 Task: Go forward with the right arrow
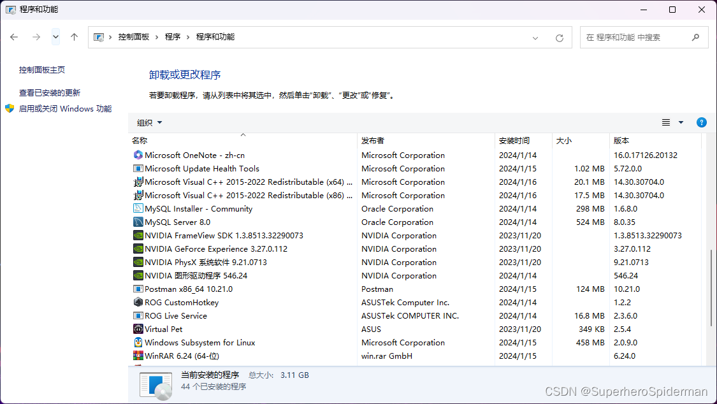(36, 37)
